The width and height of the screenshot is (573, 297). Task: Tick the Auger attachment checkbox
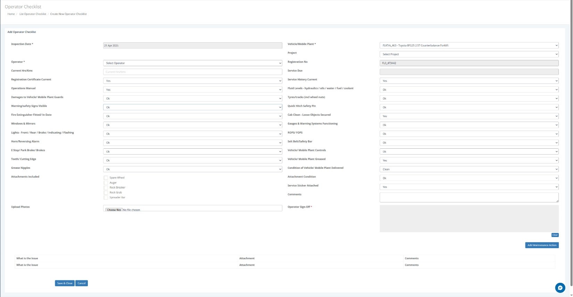tap(106, 183)
